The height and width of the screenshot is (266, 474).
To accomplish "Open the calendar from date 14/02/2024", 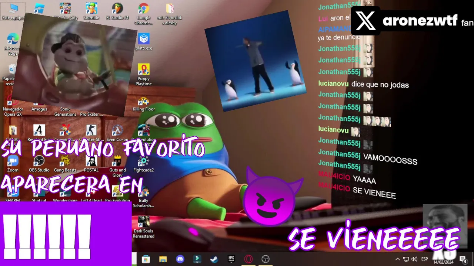I will [x=444, y=261].
